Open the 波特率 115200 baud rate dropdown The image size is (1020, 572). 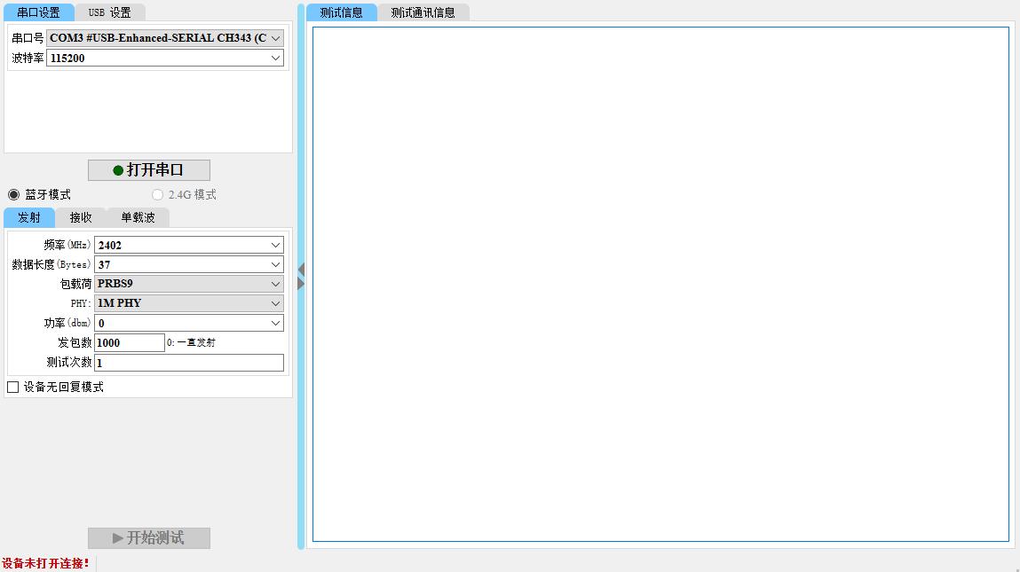click(x=165, y=58)
